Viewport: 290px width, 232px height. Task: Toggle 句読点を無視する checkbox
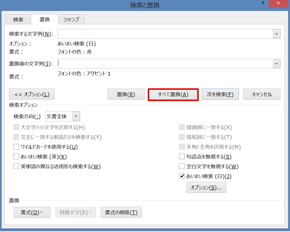point(182,156)
